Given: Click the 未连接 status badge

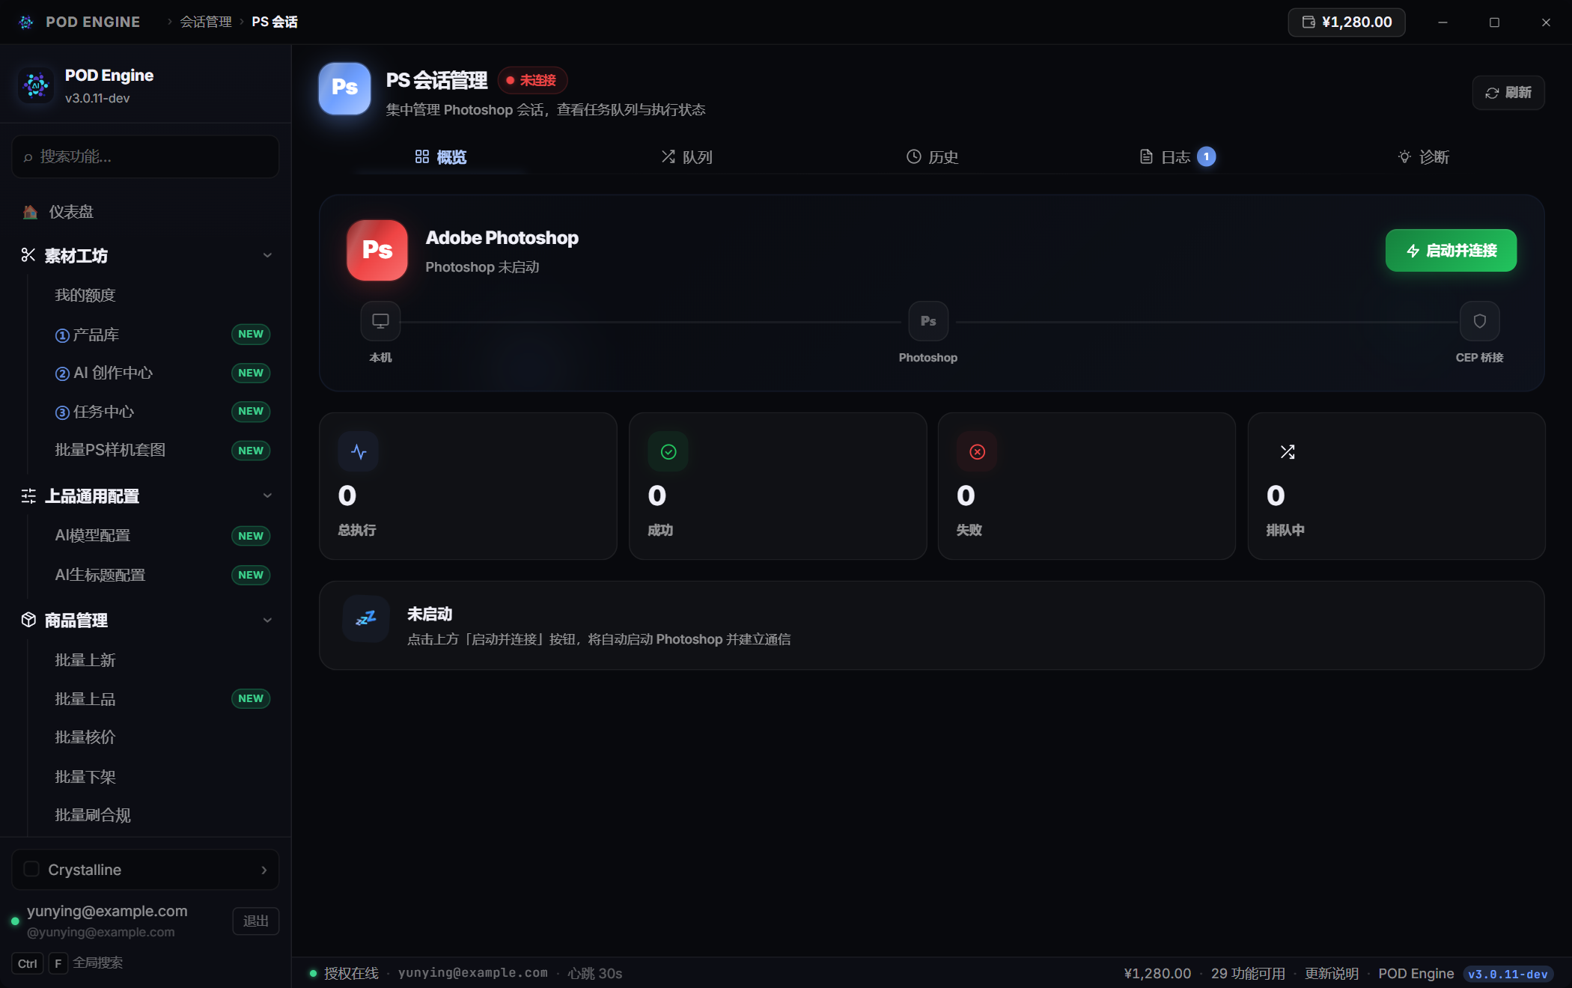Looking at the screenshot, I should pos(532,80).
